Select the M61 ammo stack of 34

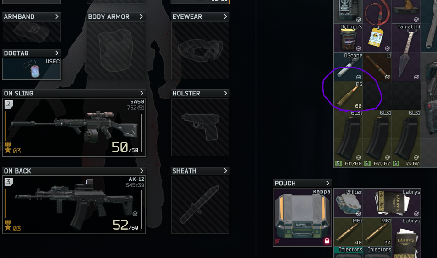tap(377, 232)
